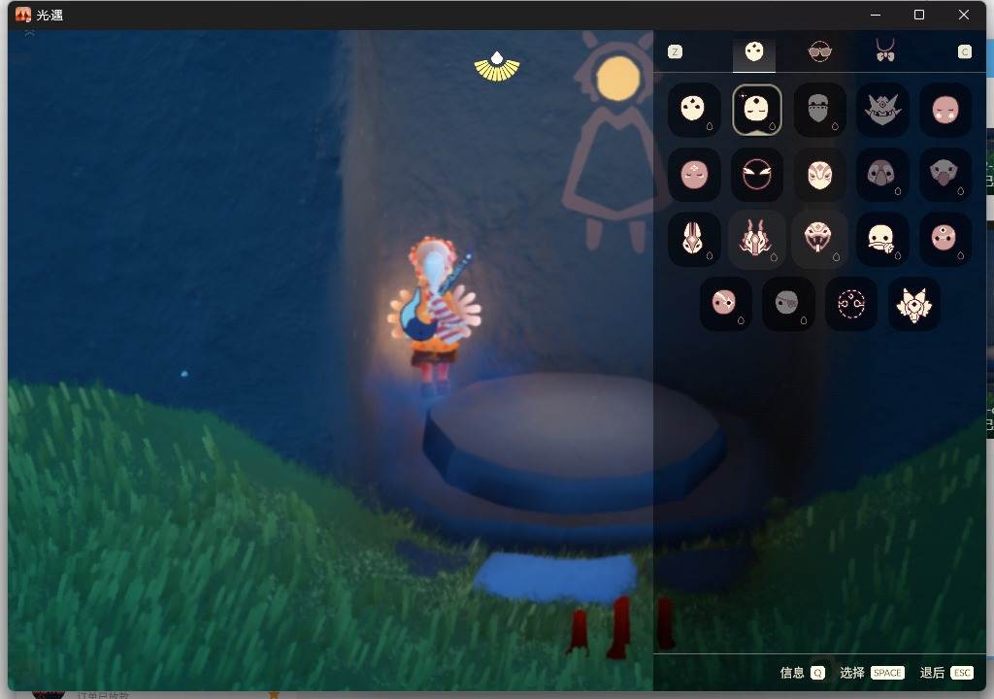Viewport: 994px width, 699px height.
Task: Equip the black mask with glowing angry eyes
Action: tap(756, 174)
